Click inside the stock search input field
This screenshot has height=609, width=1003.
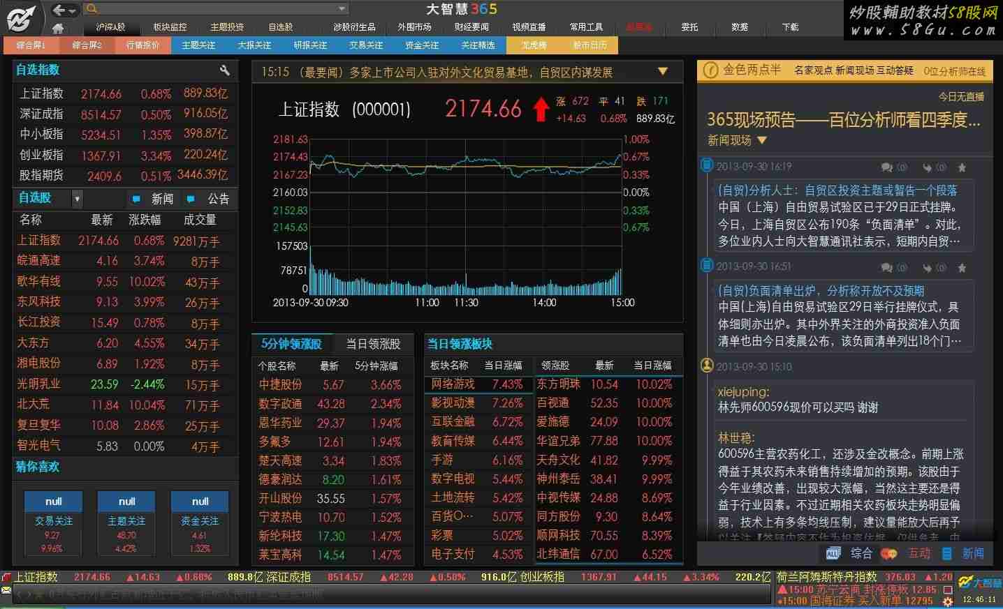(x=217, y=9)
